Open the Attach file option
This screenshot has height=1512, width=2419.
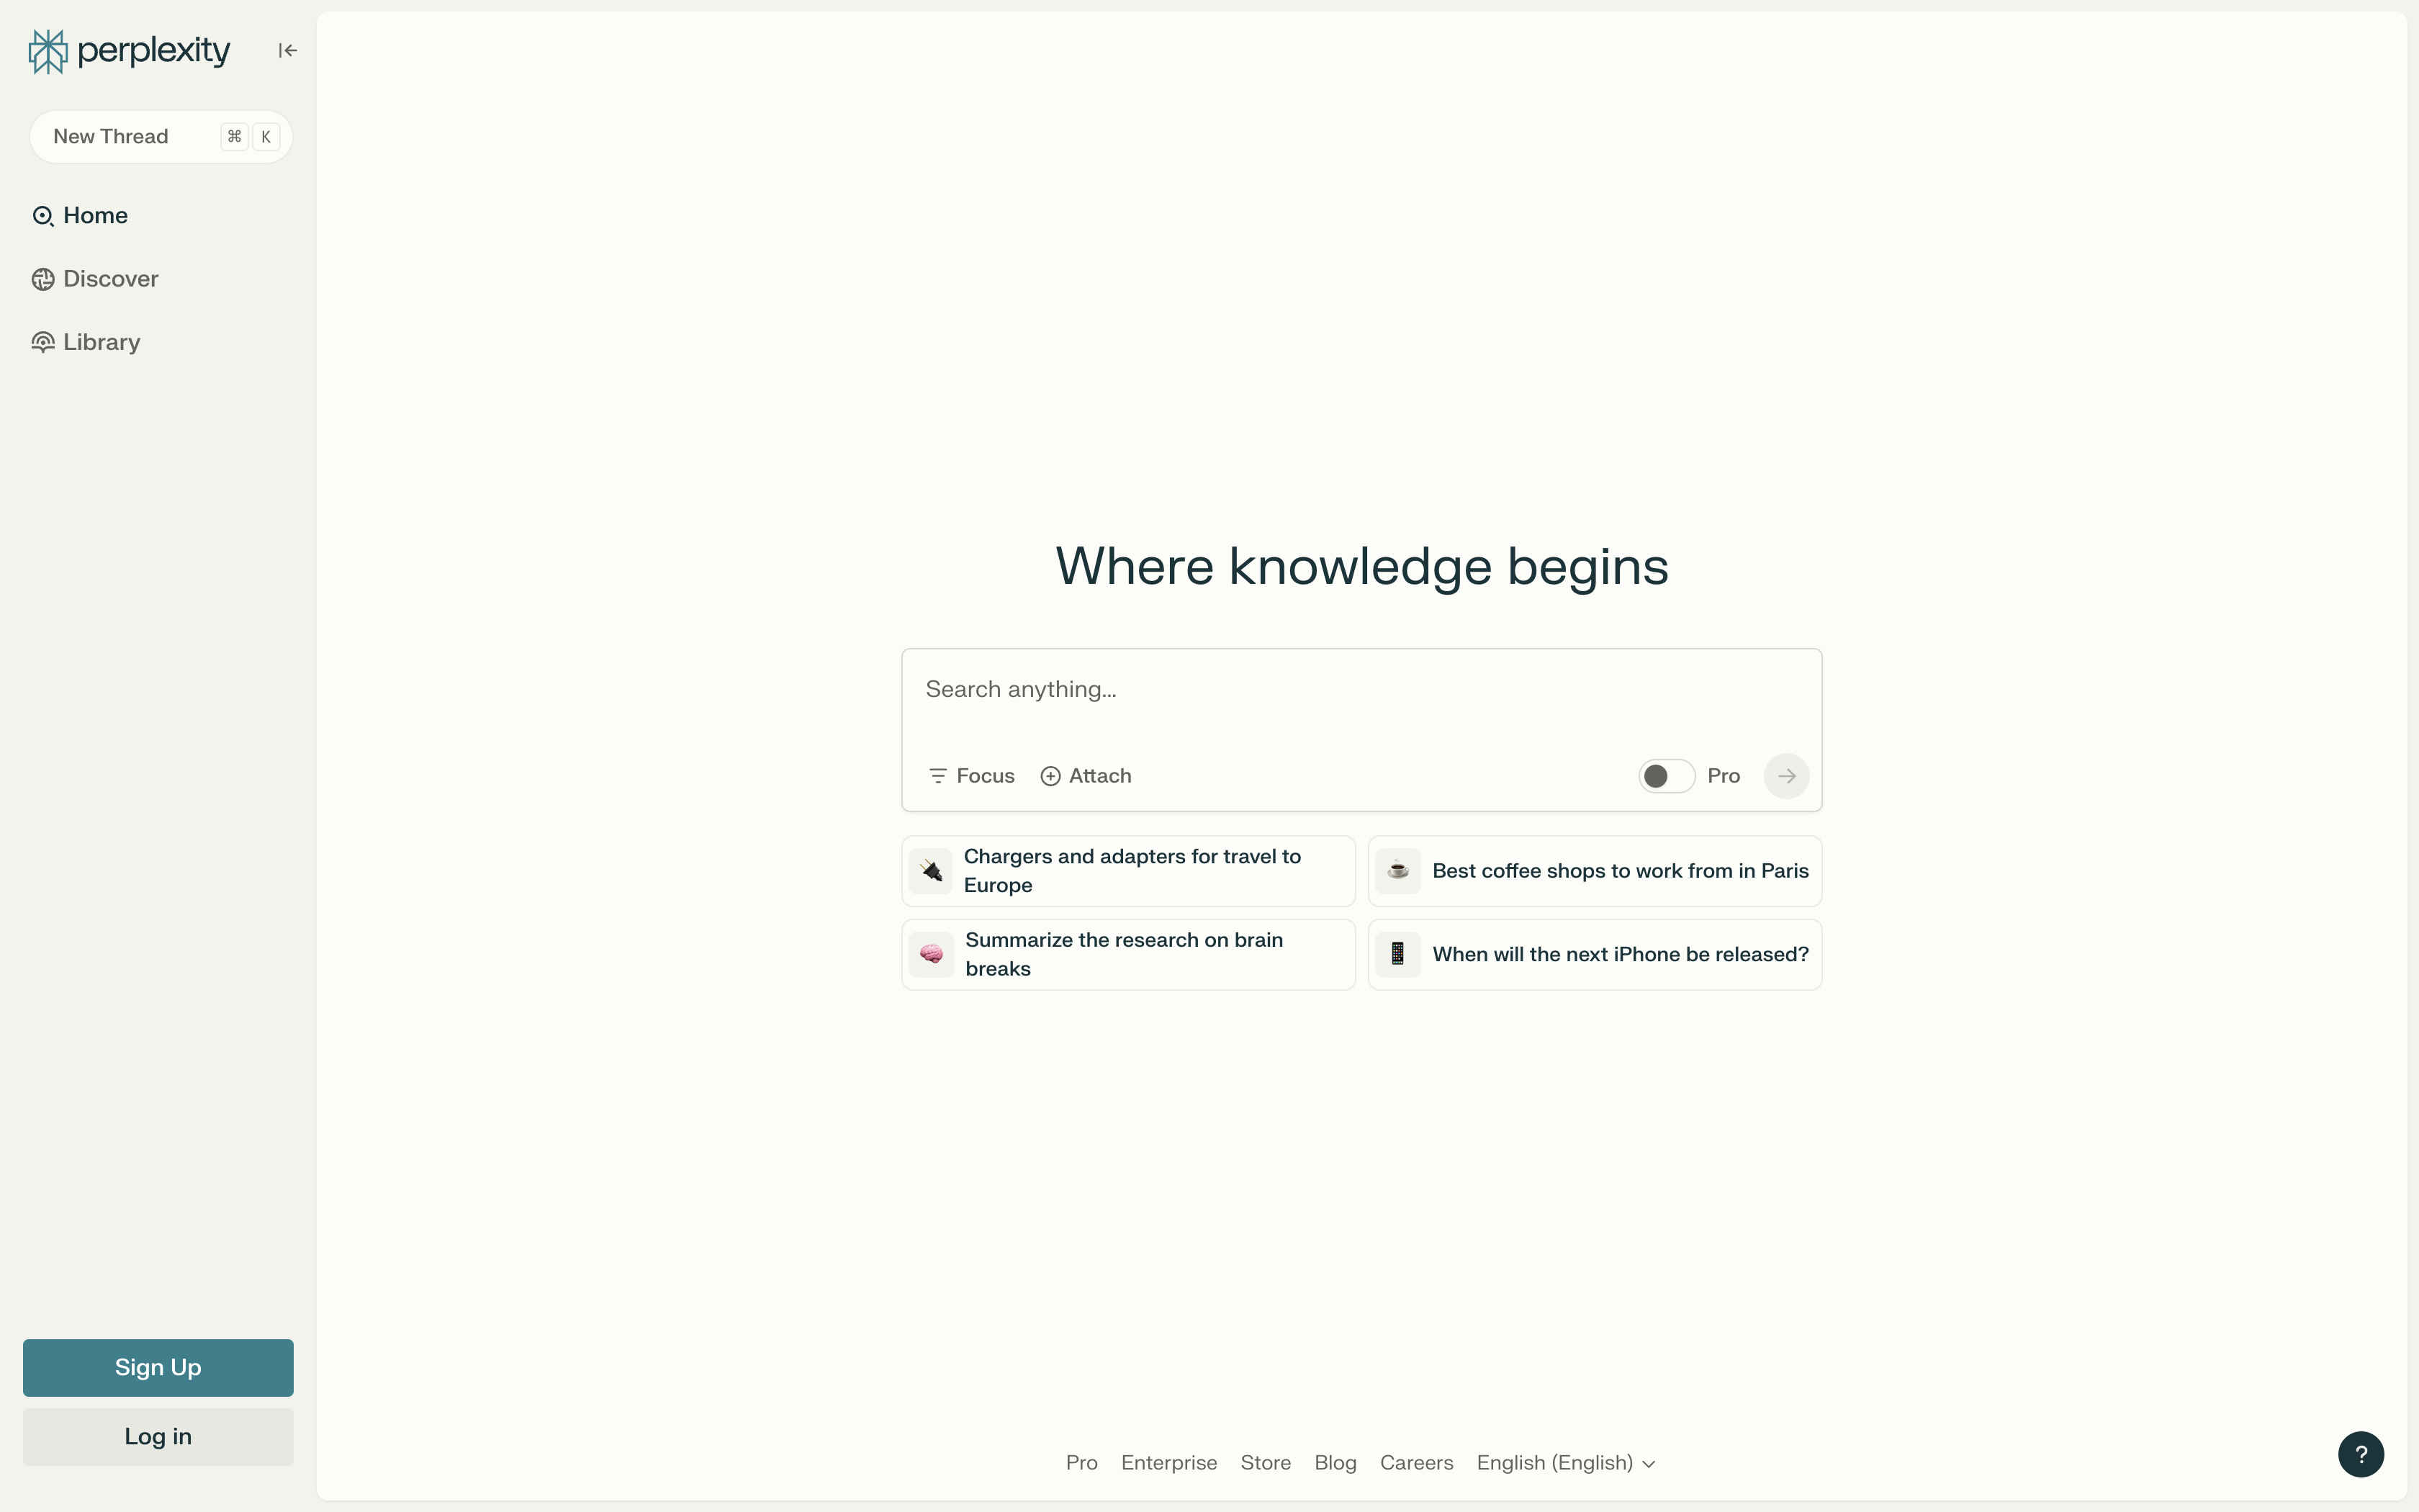pos(1086,776)
